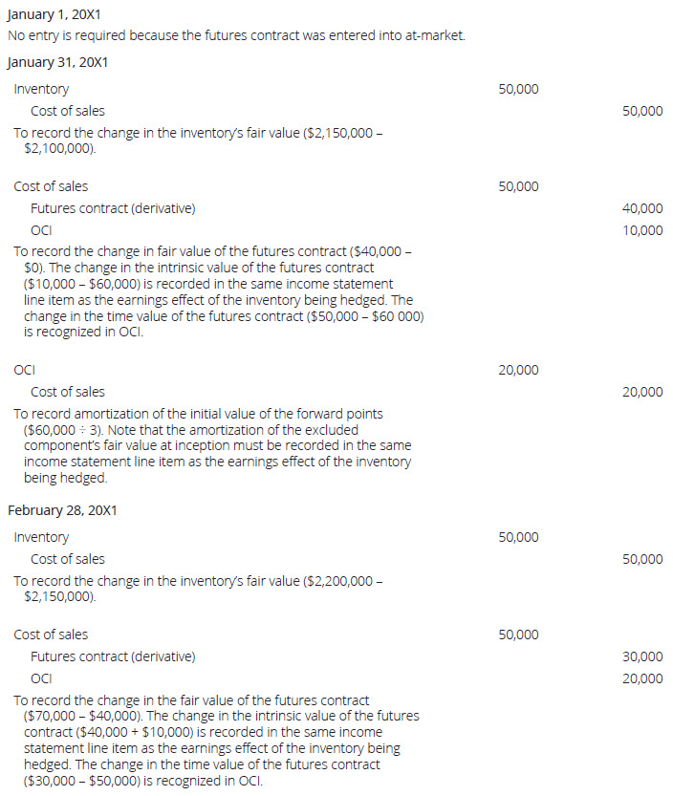Click the 30,000 futures contract credit amount
Screen dimensions: 673x796
641,656
